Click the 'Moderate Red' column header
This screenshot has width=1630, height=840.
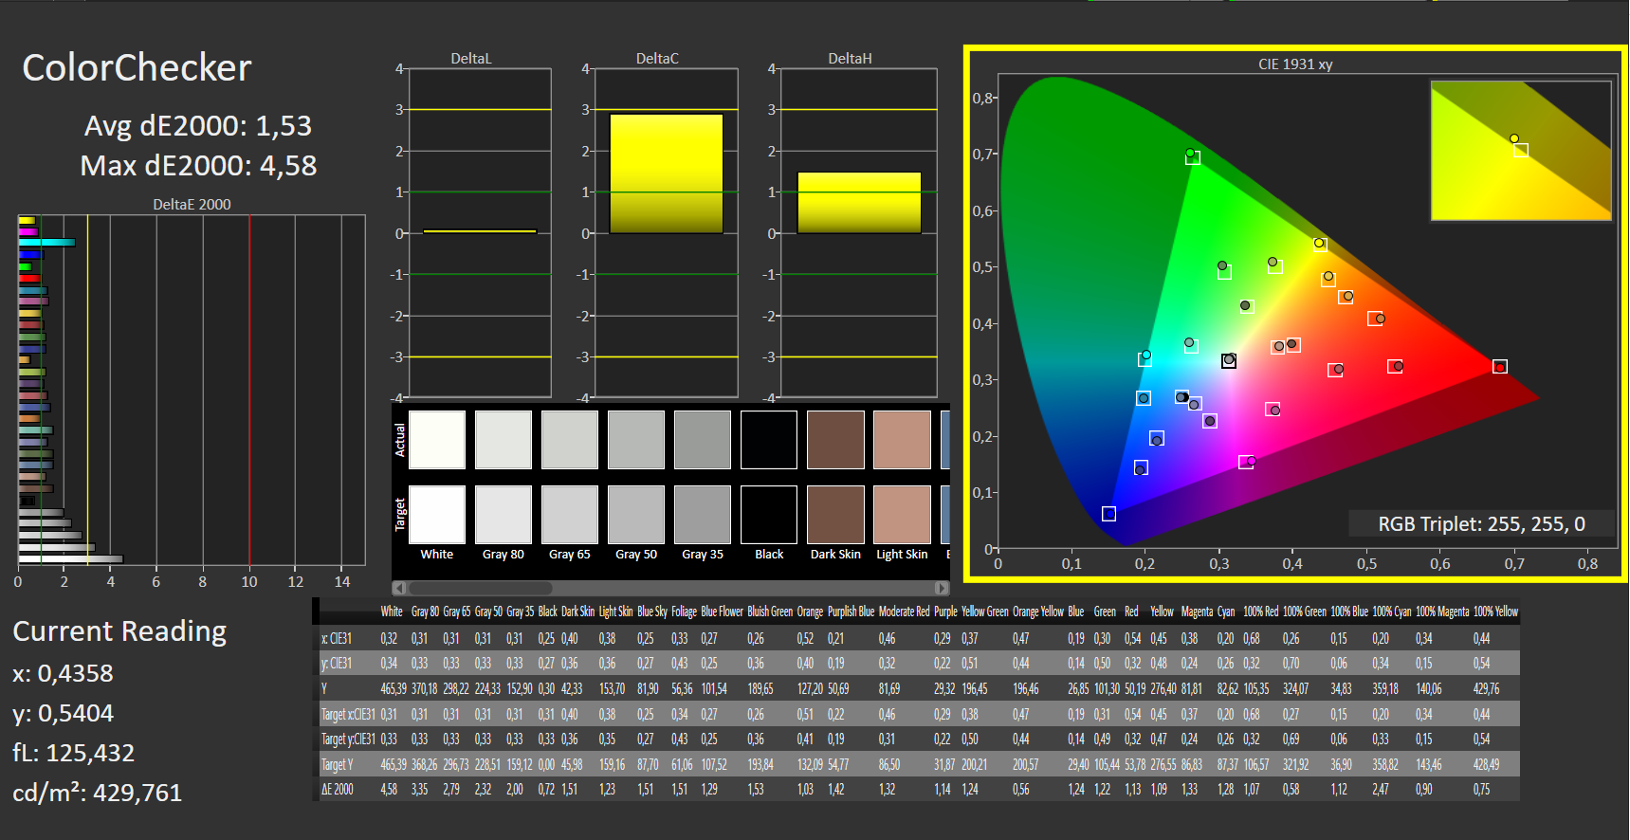[x=904, y=612]
